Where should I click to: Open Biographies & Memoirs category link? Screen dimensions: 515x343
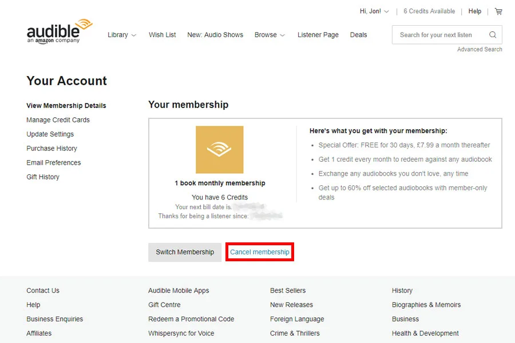426,305
